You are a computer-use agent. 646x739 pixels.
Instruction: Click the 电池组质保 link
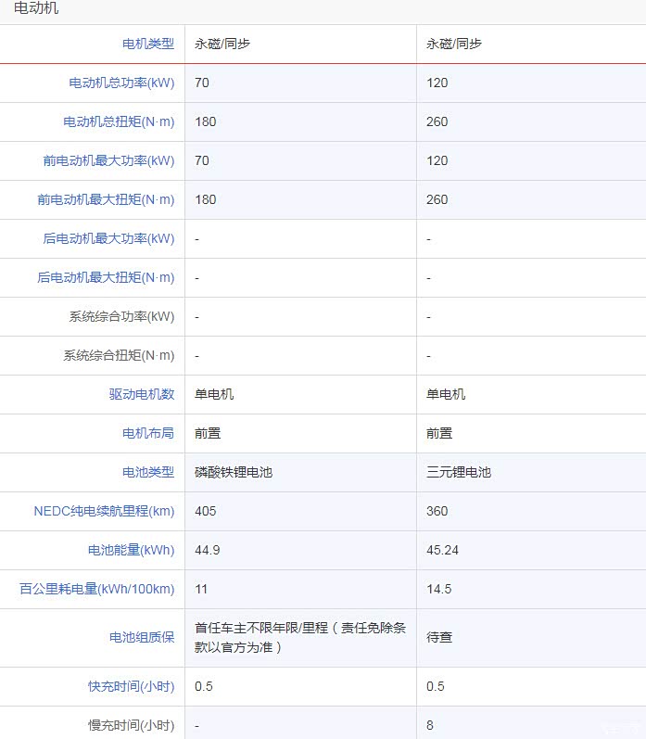coord(142,637)
